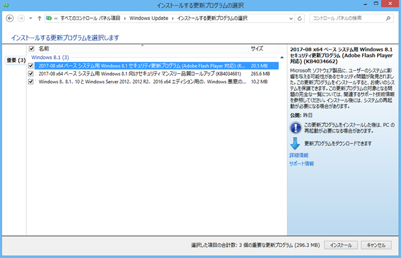
Task: Open すべてのコントロール パネル項目 breadcrumb
Action: tap(90, 18)
